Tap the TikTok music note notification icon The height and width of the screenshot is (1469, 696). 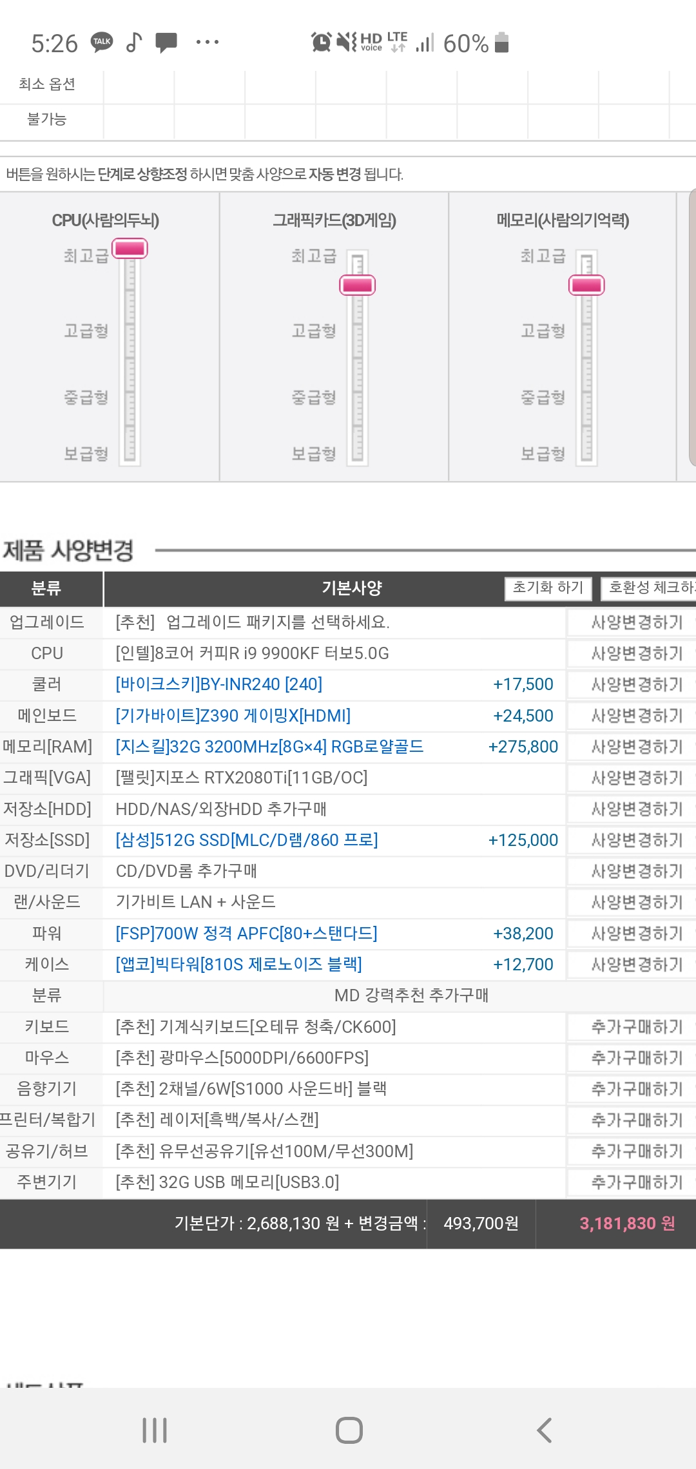(x=133, y=42)
